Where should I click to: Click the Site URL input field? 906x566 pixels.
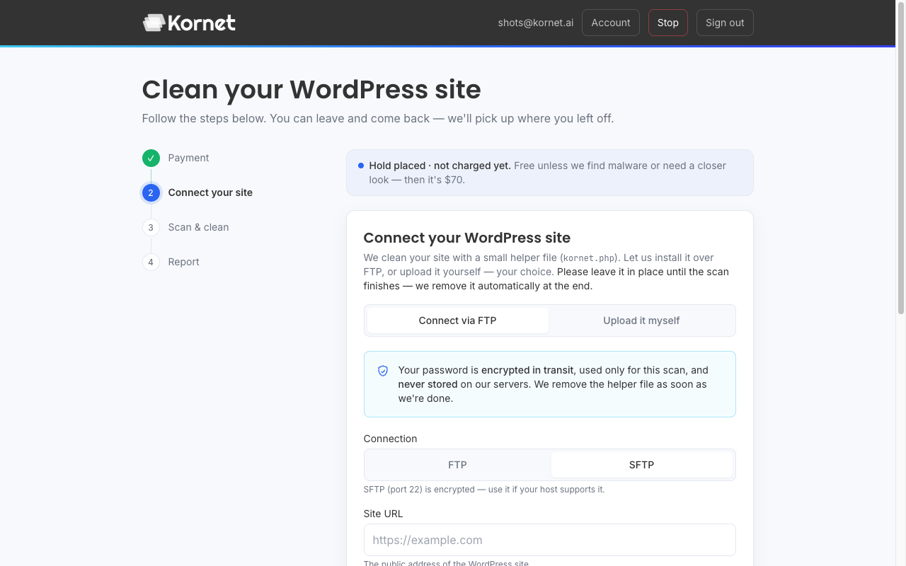(550, 540)
